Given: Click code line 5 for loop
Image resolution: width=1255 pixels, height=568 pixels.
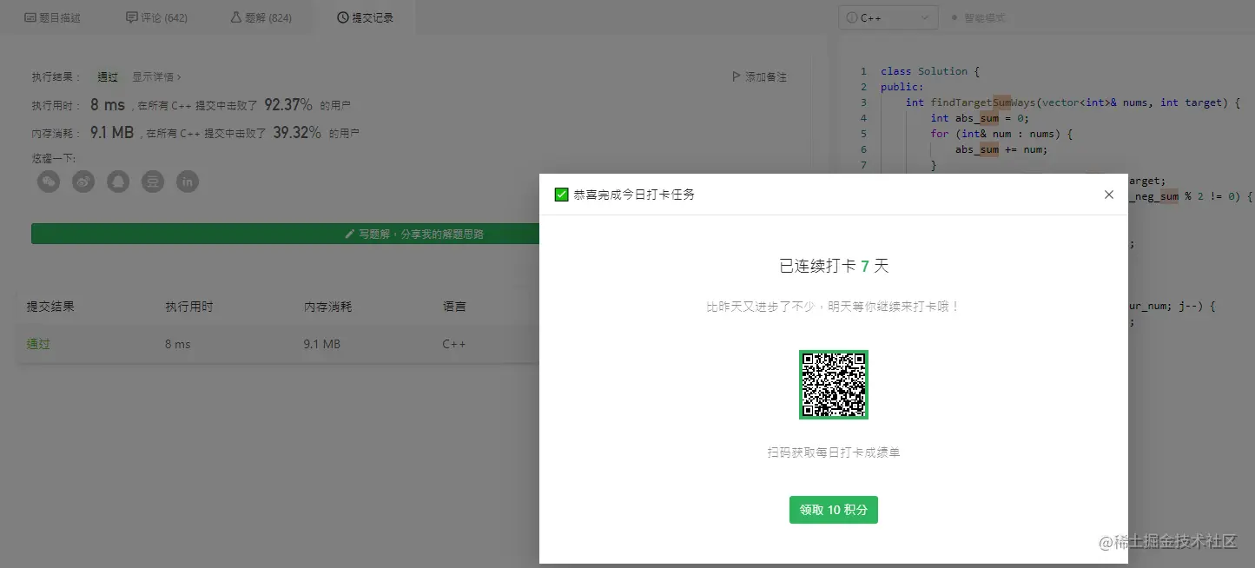Looking at the screenshot, I should pyautogui.click(x=1003, y=134).
